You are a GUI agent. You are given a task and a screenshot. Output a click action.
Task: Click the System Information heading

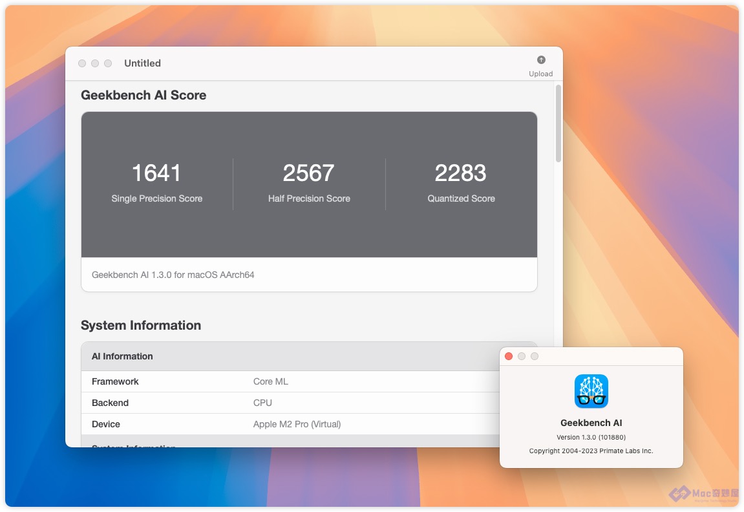coord(141,325)
